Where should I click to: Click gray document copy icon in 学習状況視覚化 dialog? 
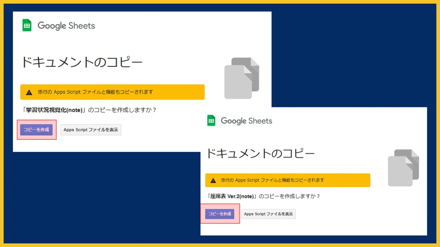click(x=242, y=78)
